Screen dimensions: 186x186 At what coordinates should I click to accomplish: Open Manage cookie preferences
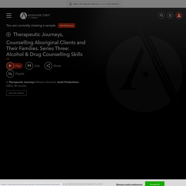click(129, 184)
